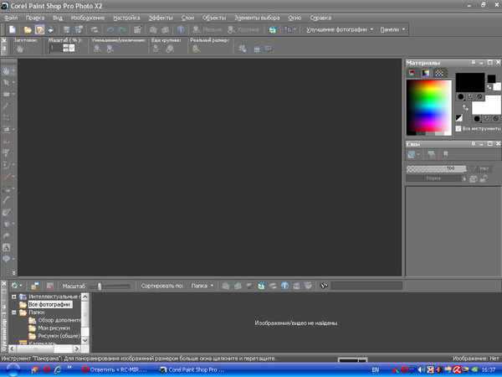Select the Eraser tool
Image resolution: width=502 pixels, height=377 pixels.
coord(6,200)
